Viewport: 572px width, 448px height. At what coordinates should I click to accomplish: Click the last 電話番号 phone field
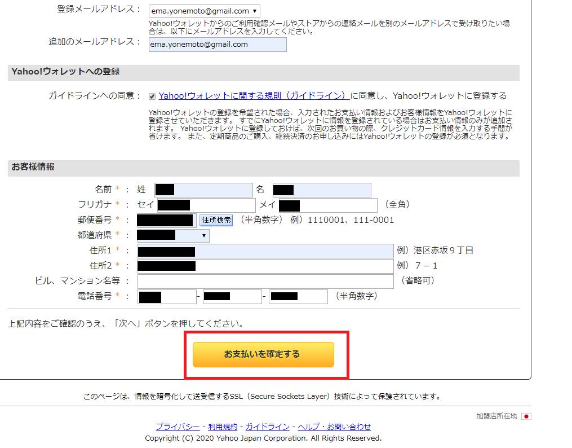(299, 297)
